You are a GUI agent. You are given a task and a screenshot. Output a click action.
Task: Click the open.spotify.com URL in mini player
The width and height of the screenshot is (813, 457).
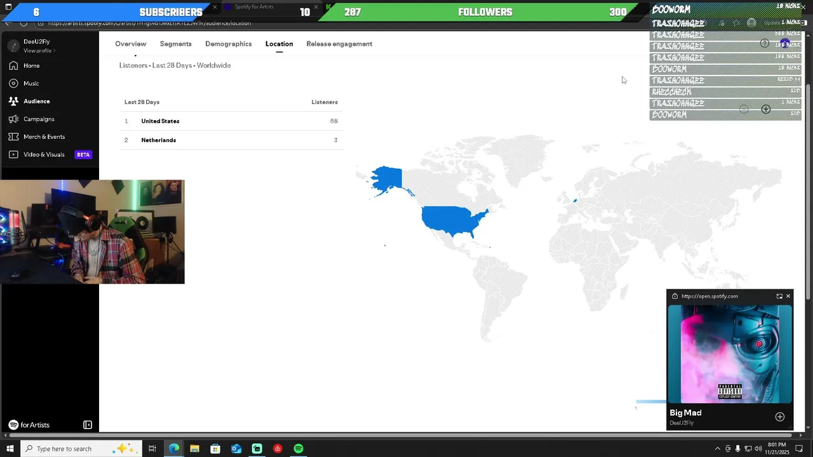tap(709, 296)
